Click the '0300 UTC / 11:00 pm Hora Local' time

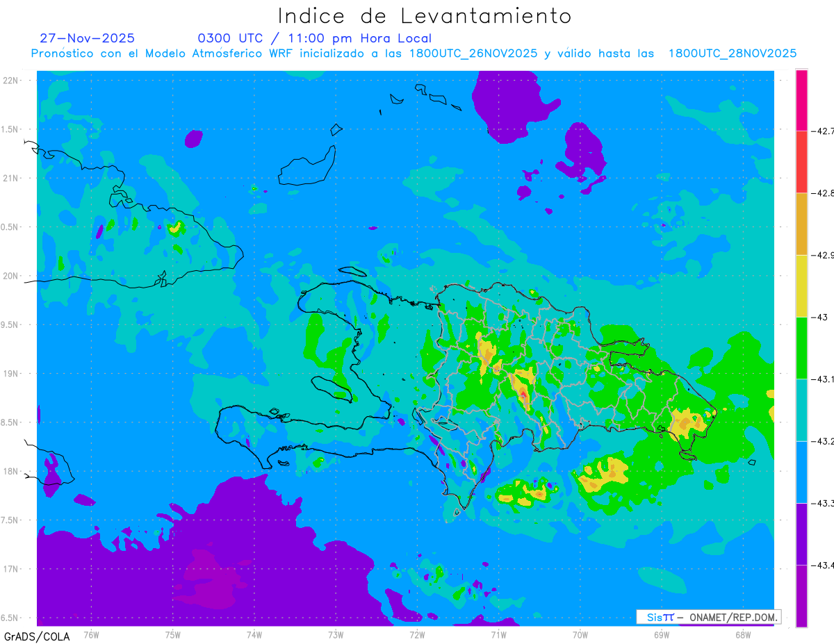tap(314, 39)
